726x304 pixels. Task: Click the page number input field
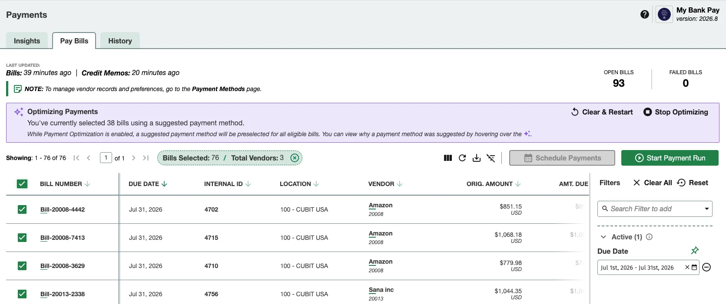106,158
